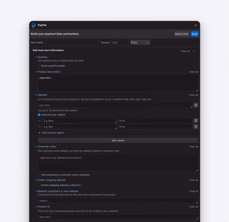Image resolution: width=229 pixels, height=222 pixels.
Task: Check customer note is required box
Action: coord(39,175)
